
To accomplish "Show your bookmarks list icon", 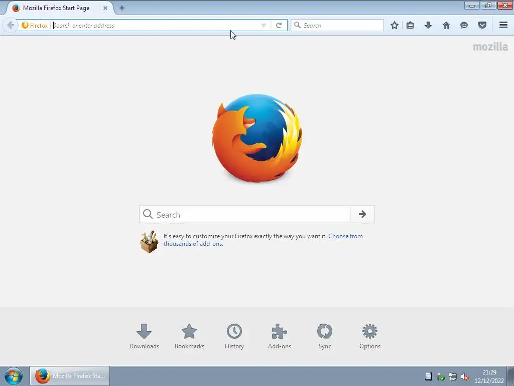I will pos(410,25).
